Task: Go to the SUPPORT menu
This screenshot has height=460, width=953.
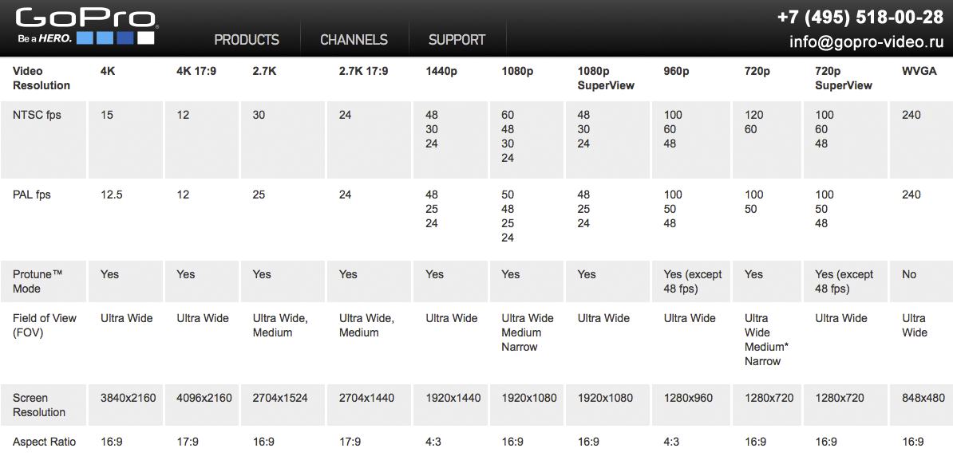Action: pyautogui.click(x=457, y=40)
